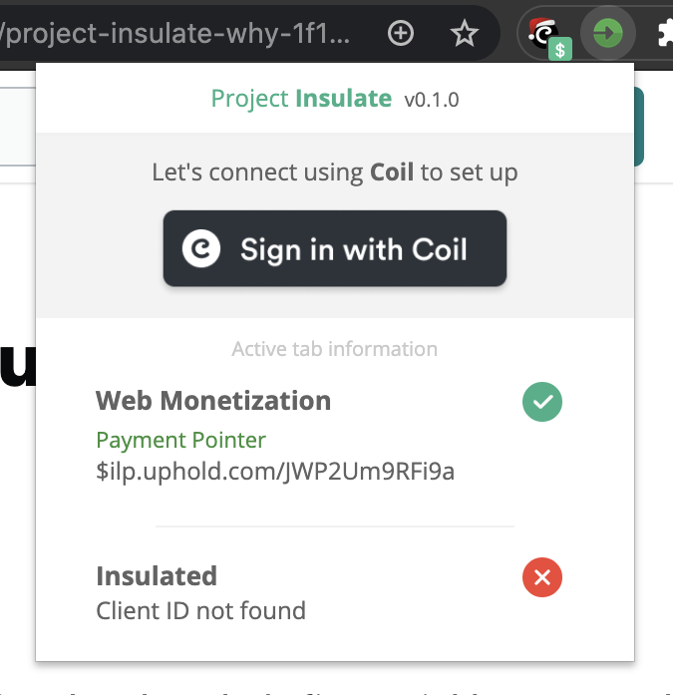The width and height of the screenshot is (673, 695).
Task: Click the v0.1.0 version label
Action: pyautogui.click(x=431, y=100)
